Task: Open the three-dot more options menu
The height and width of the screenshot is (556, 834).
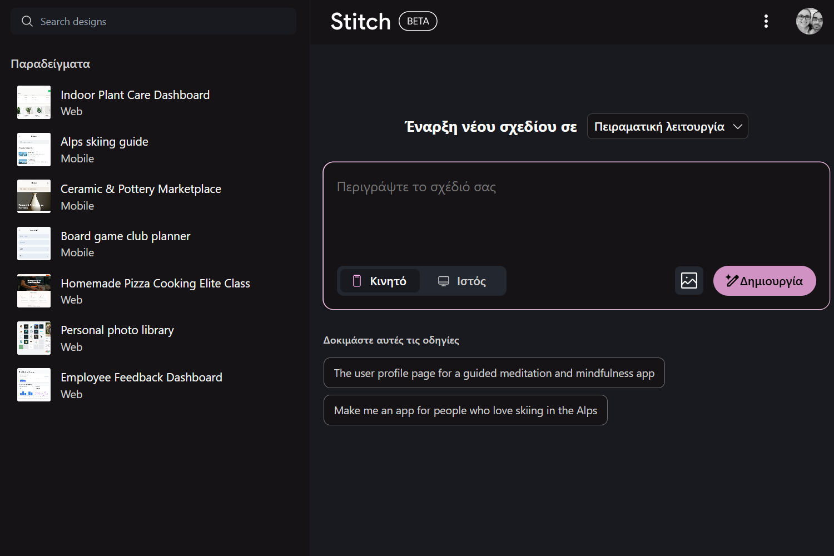Action: (766, 21)
